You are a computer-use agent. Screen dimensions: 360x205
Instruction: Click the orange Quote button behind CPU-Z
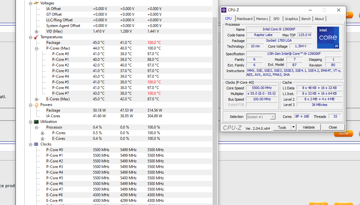(x=343, y=133)
